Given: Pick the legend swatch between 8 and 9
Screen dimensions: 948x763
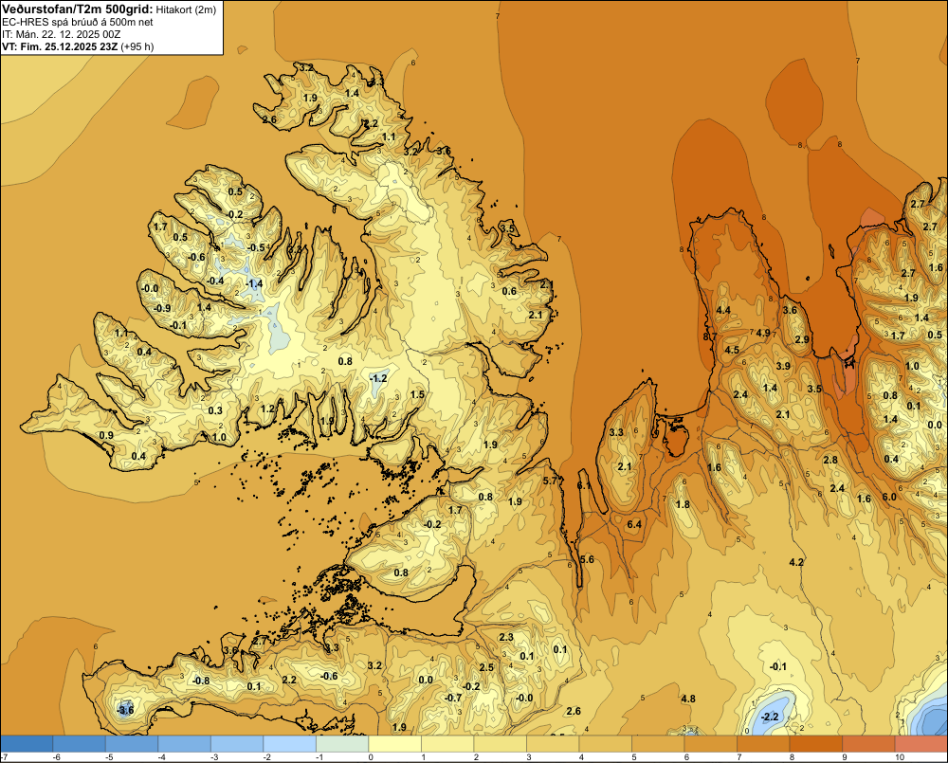Looking at the screenshot, I should coord(815,744).
